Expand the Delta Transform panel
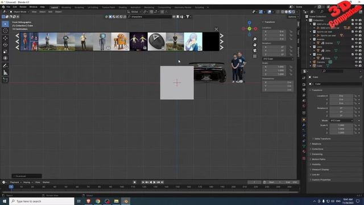 tap(322, 139)
